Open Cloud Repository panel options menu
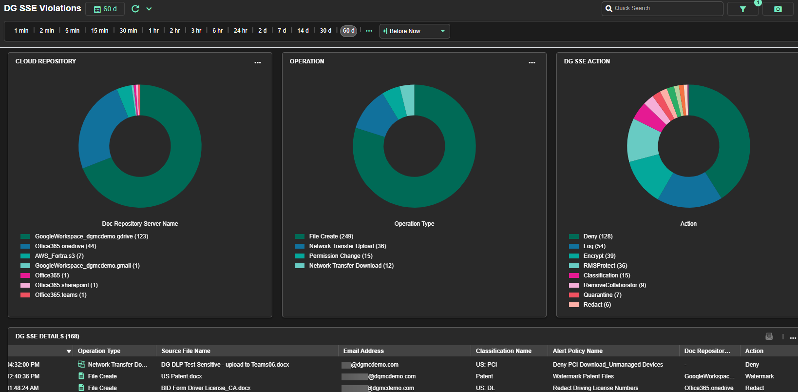The image size is (798, 392). 258,62
